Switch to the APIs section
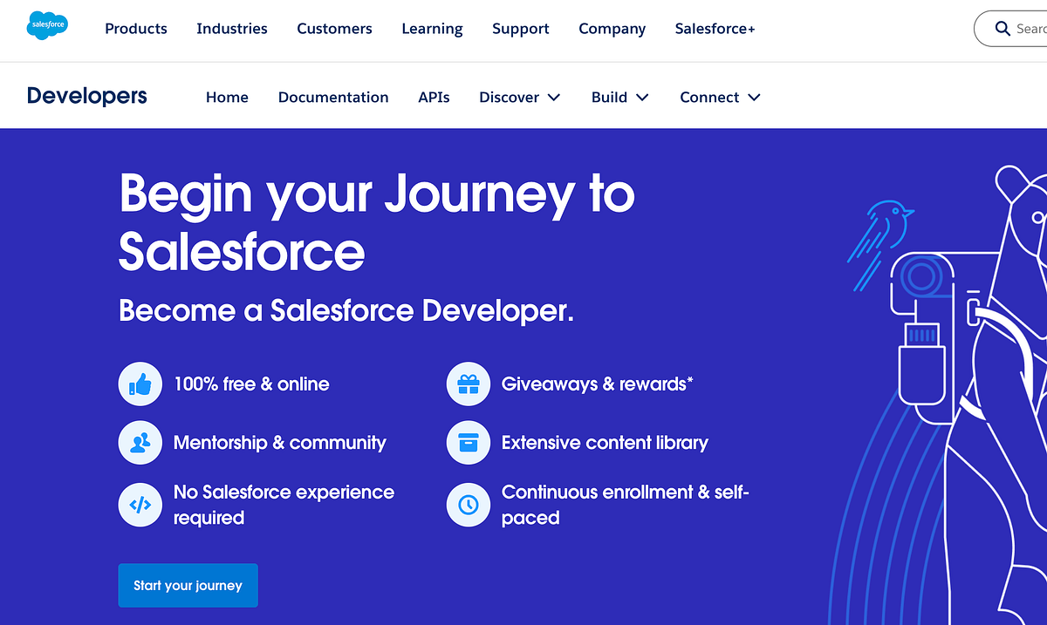The image size is (1047, 625). (434, 97)
